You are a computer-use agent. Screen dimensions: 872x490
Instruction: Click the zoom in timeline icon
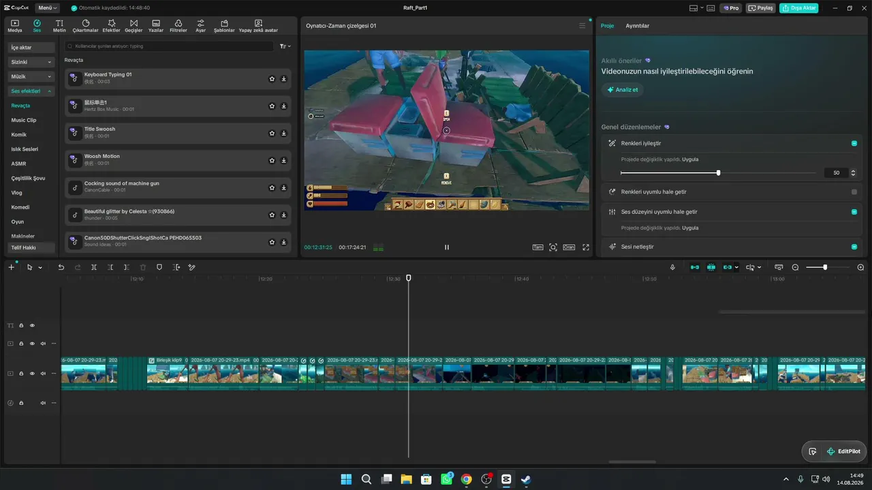(860, 267)
